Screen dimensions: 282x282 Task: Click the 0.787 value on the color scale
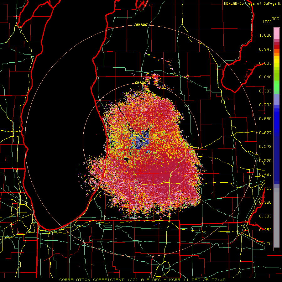point(265,91)
